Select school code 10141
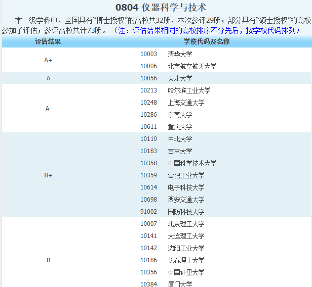Image resolution: width=312 pixels, height=287 pixels. [148, 235]
